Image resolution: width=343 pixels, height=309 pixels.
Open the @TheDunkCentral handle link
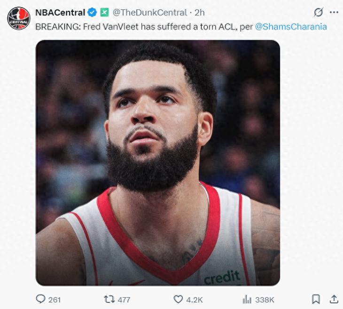tap(150, 12)
